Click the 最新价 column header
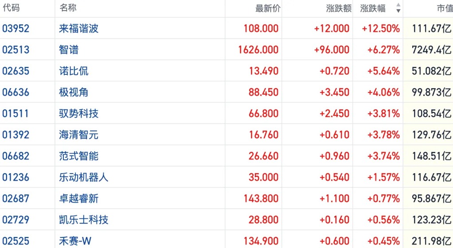This screenshot has height=248, width=453. [268, 8]
